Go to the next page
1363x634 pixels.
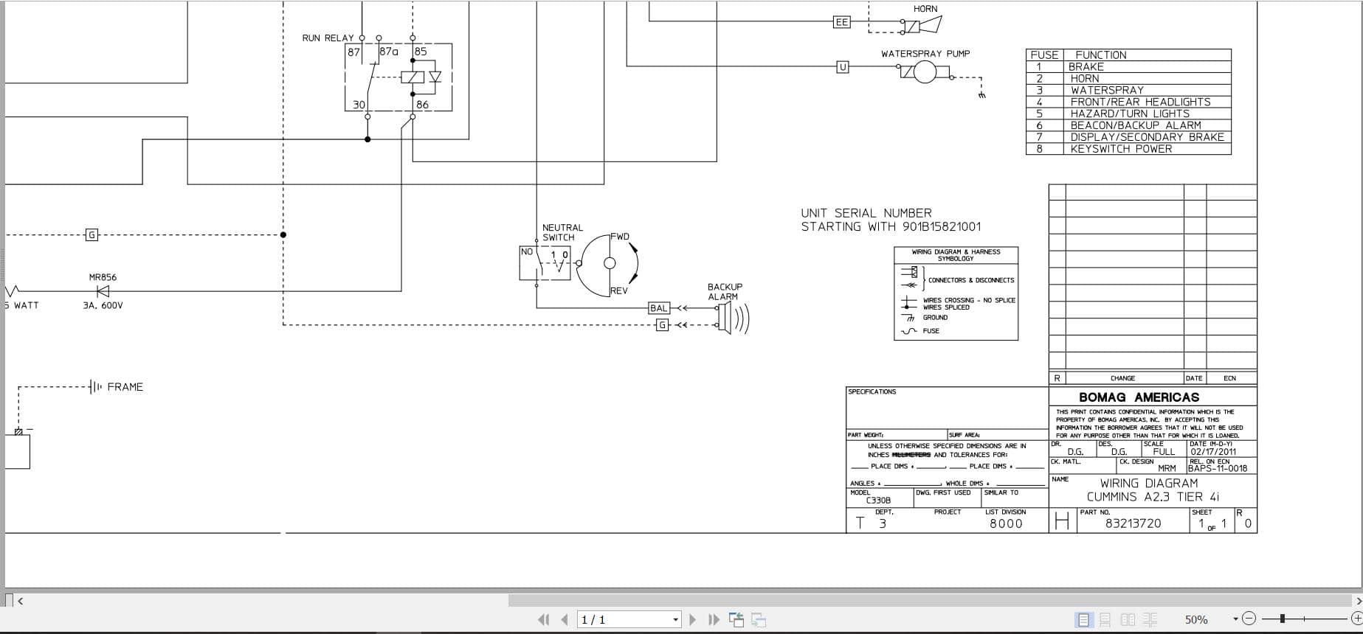692,620
